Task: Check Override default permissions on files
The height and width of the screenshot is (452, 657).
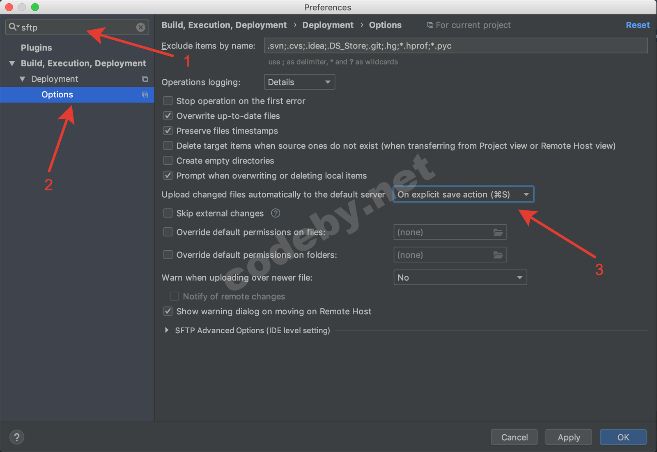Action: pos(168,232)
